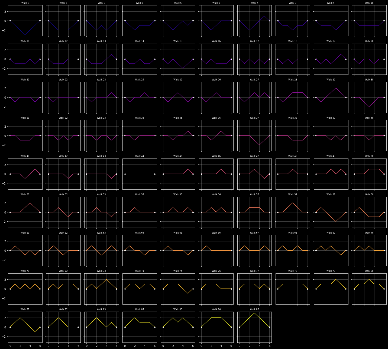Click the x-axis label 6 under Walk 82
This screenshot has height=349, width=388.
coord(78,346)
